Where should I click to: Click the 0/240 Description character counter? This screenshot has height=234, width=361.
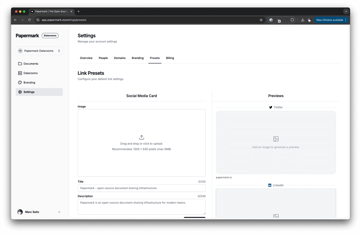tap(202, 196)
